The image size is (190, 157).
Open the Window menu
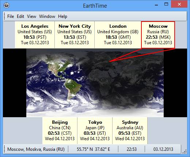pos(47,16)
